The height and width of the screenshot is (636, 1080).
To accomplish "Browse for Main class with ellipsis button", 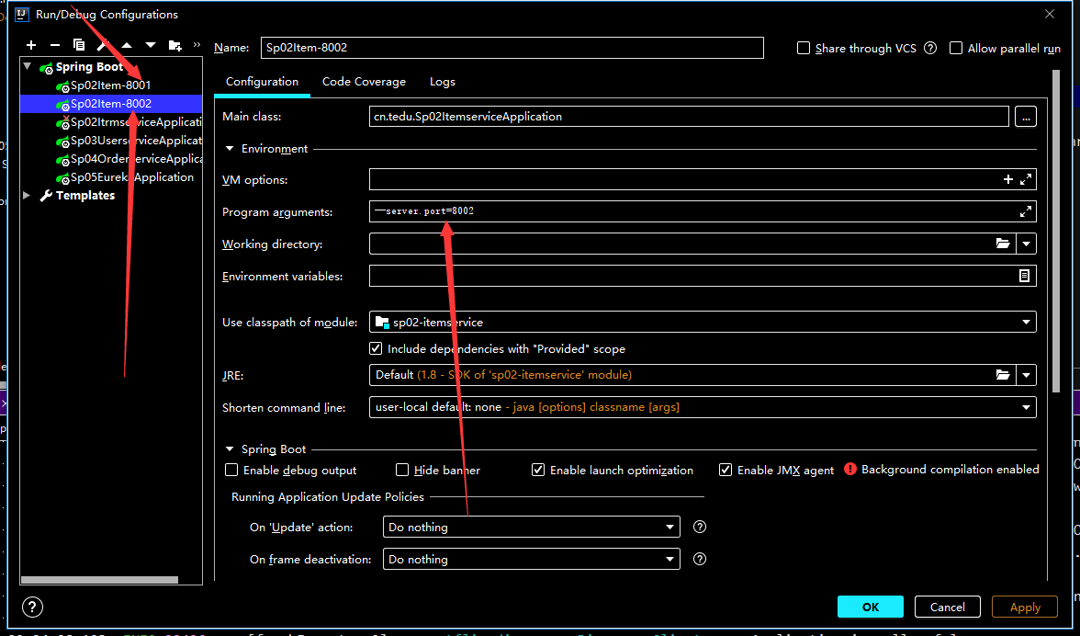I will point(1026,117).
